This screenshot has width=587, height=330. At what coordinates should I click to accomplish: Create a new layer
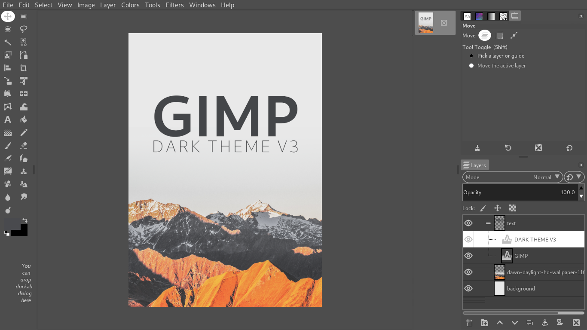tap(469, 323)
